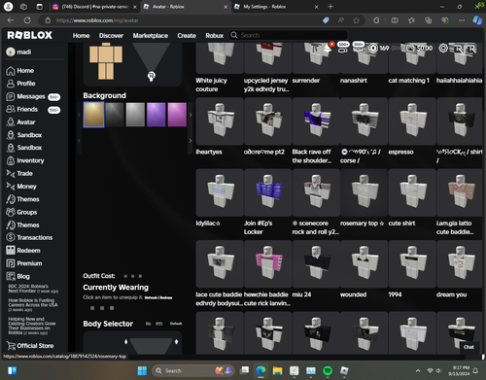Open Transactions in the sidebar
The image size is (486, 380).
tap(29, 238)
